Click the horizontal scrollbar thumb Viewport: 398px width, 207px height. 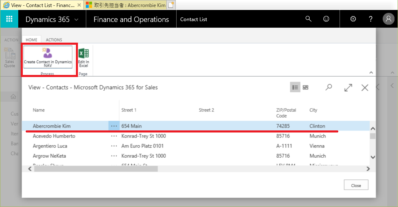96,169
